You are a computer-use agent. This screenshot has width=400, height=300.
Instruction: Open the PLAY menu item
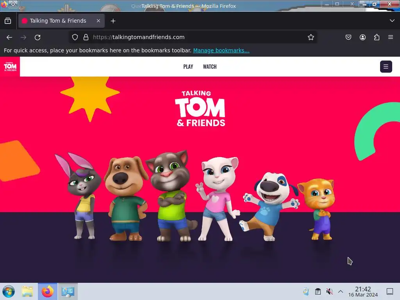pos(188,66)
